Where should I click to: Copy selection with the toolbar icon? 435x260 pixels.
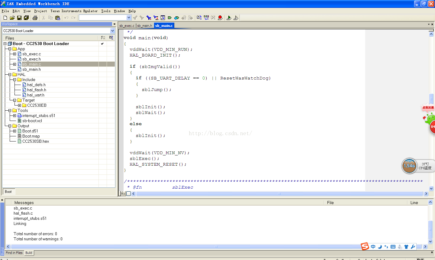[50, 18]
